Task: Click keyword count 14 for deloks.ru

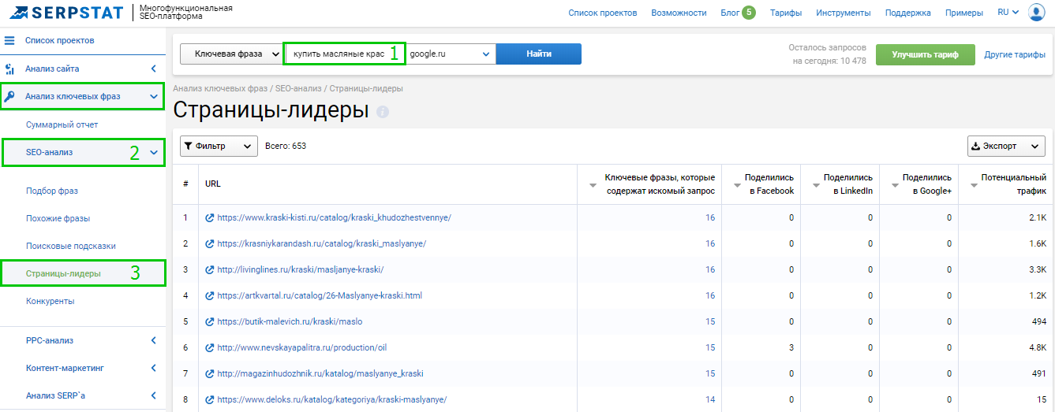Action: pos(710,399)
